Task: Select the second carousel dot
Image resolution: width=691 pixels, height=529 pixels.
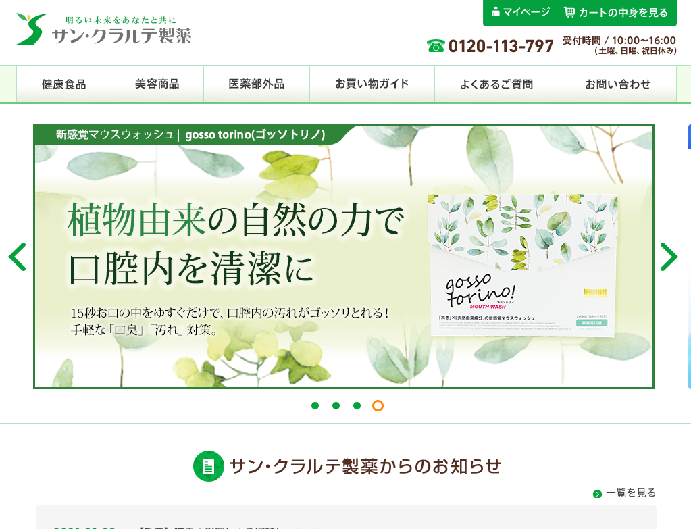Action: tap(336, 405)
